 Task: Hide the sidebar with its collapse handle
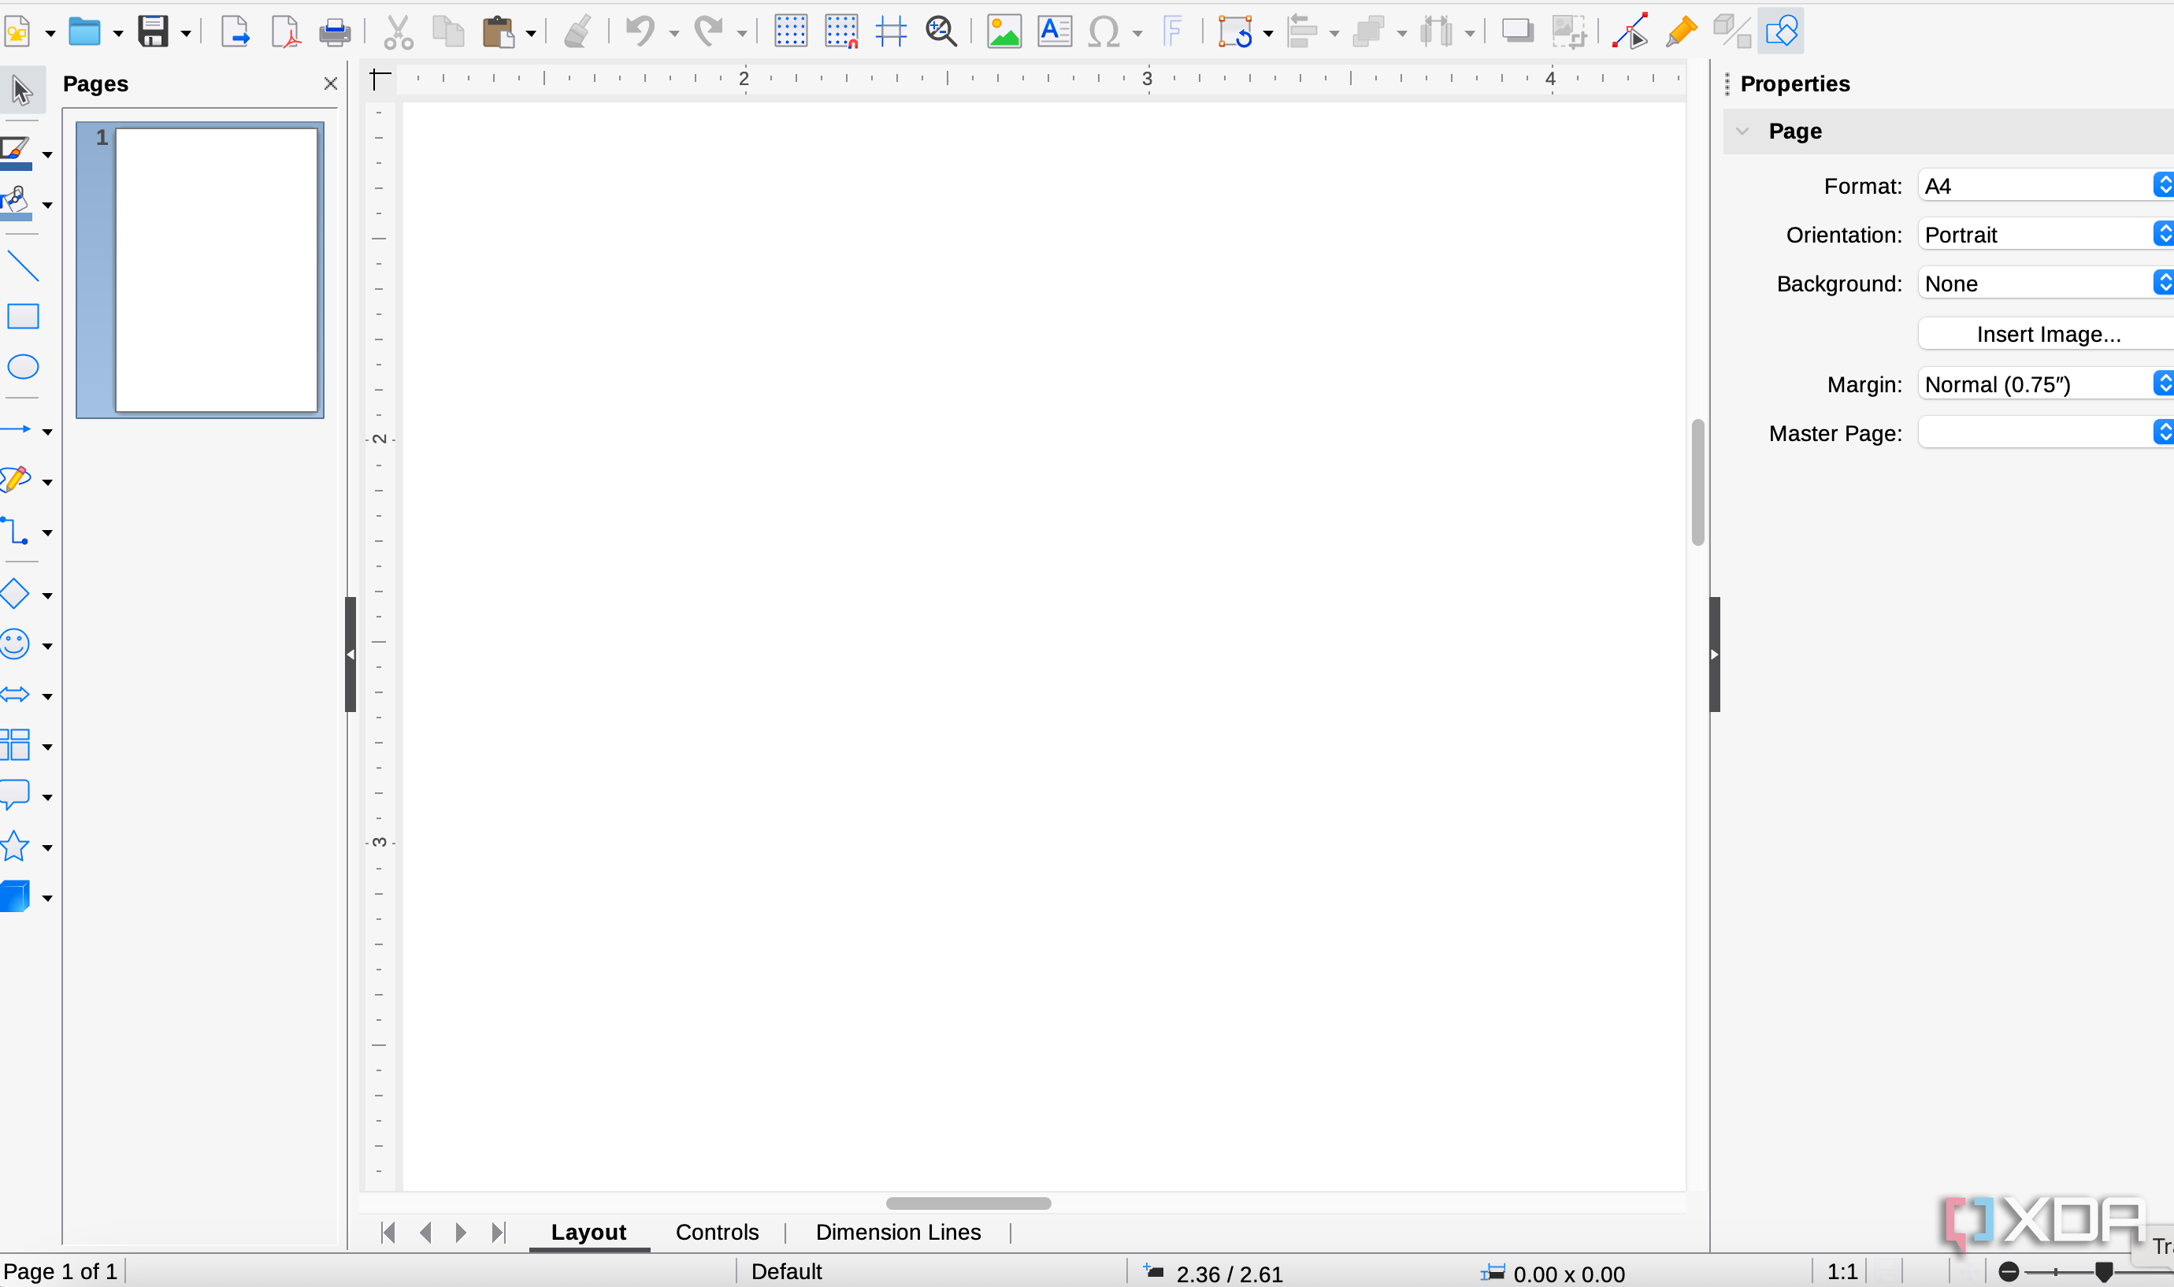click(x=1715, y=654)
